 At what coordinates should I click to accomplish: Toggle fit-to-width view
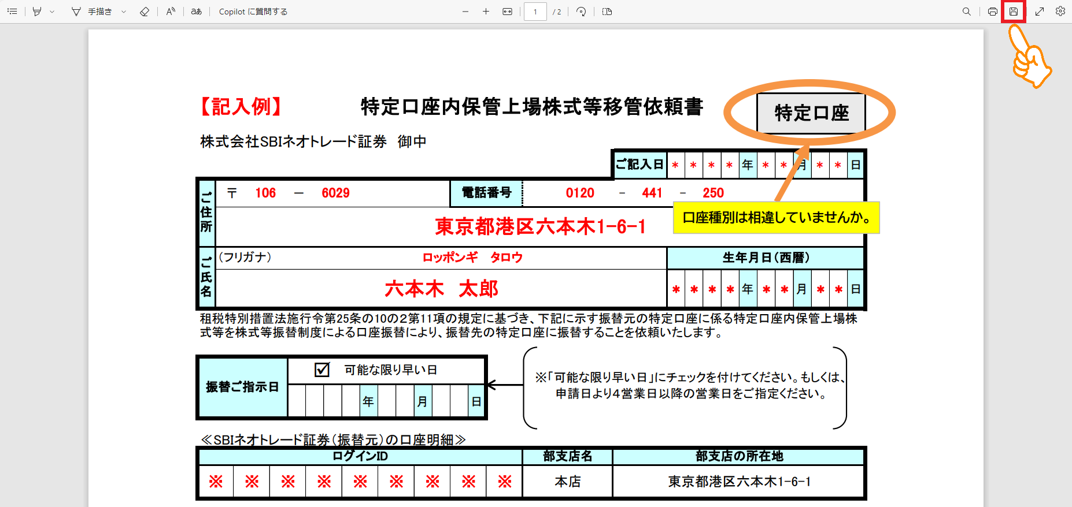(507, 12)
